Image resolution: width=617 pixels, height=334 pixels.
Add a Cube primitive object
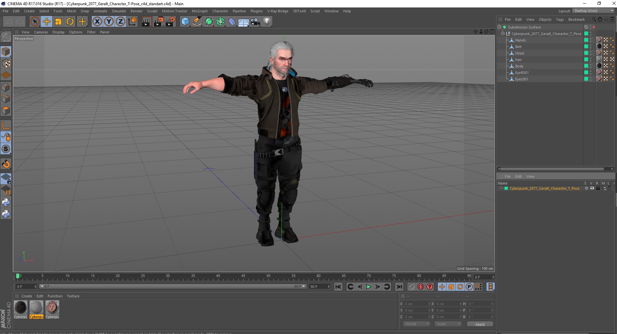pos(185,22)
